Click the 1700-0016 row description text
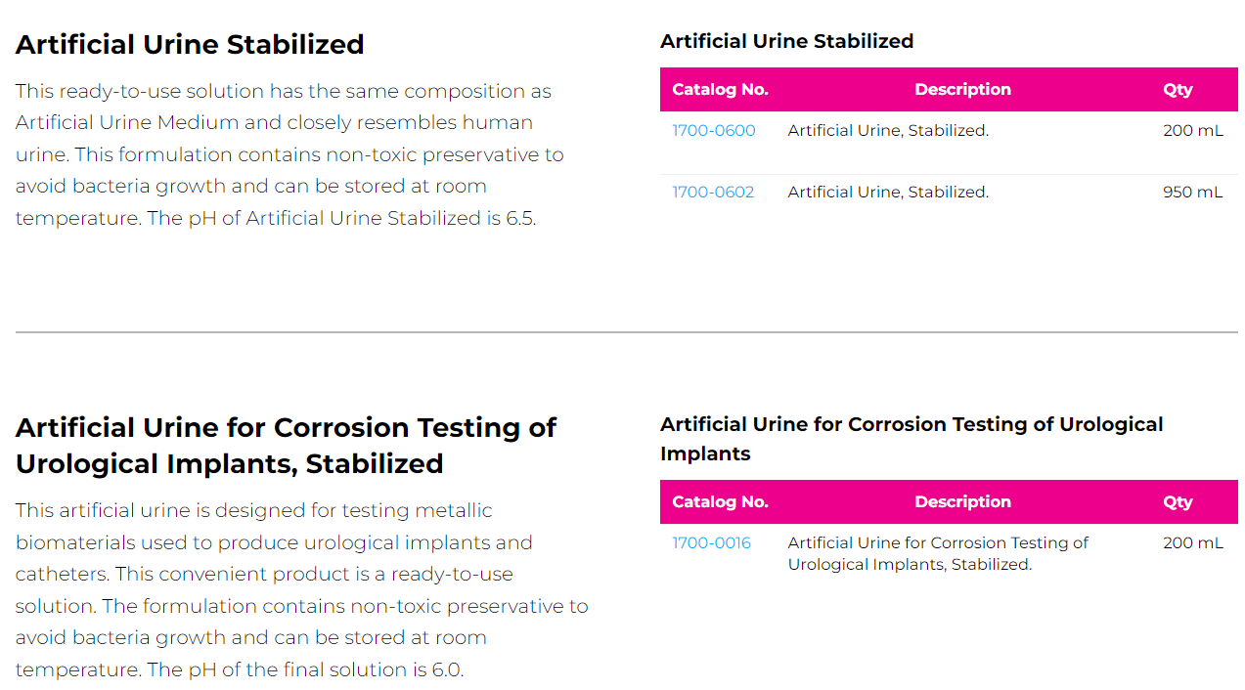This screenshot has height=690, width=1245. [x=937, y=554]
